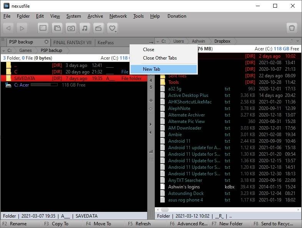The height and width of the screenshot is (228, 302).
Task: Select the AnyTXT Searcher file row
Action: coord(228,180)
